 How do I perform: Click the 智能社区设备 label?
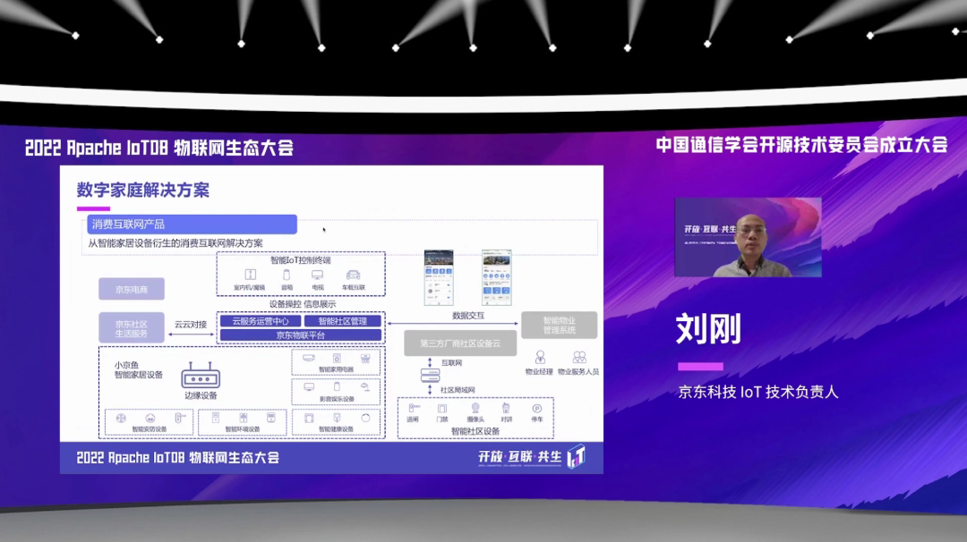click(x=475, y=431)
